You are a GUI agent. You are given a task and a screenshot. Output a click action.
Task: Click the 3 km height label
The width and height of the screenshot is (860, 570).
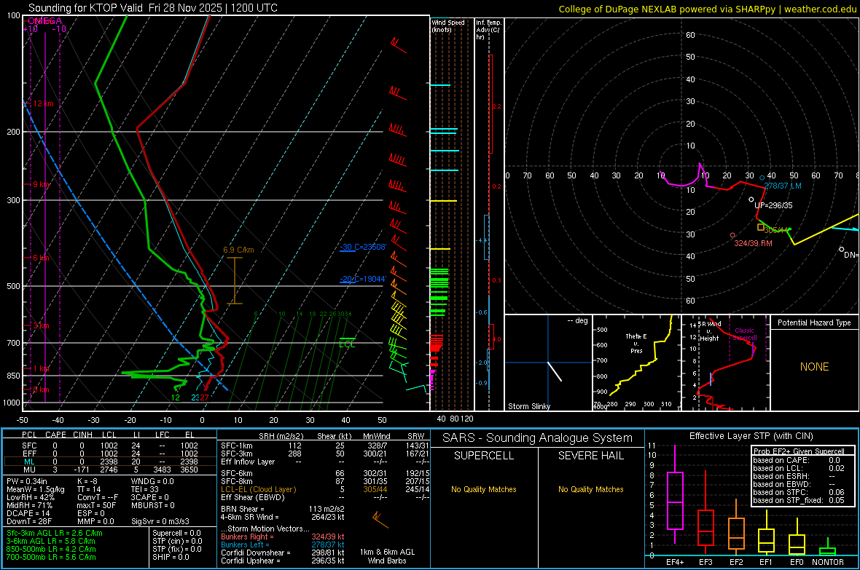41,325
